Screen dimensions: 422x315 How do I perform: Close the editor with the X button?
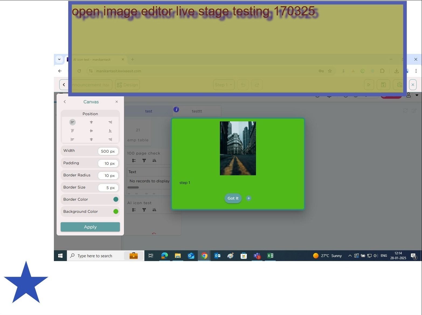pyautogui.click(x=413, y=85)
